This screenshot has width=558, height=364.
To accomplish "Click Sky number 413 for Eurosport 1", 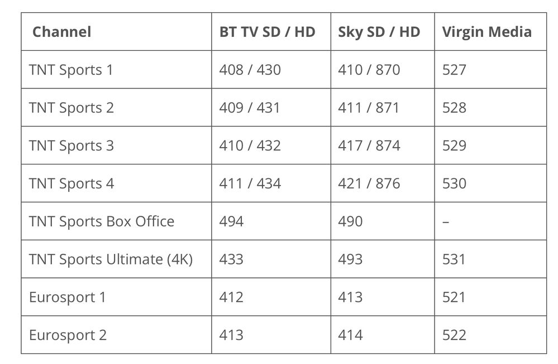I will (x=350, y=297).
